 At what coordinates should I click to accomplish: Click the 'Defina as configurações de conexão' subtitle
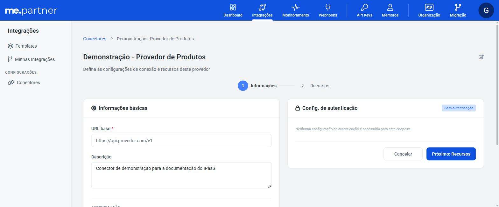(x=146, y=69)
